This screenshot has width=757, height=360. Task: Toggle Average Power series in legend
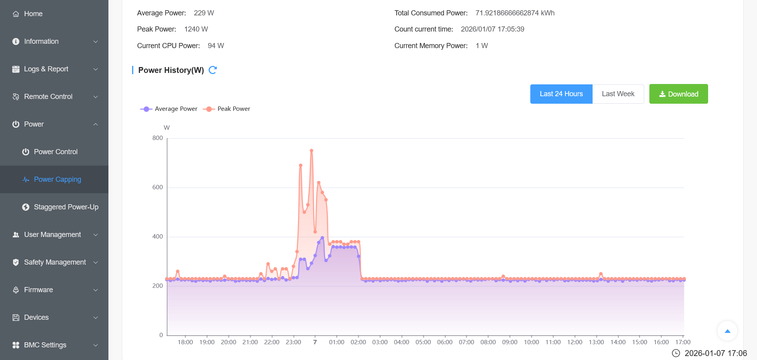[x=169, y=109]
